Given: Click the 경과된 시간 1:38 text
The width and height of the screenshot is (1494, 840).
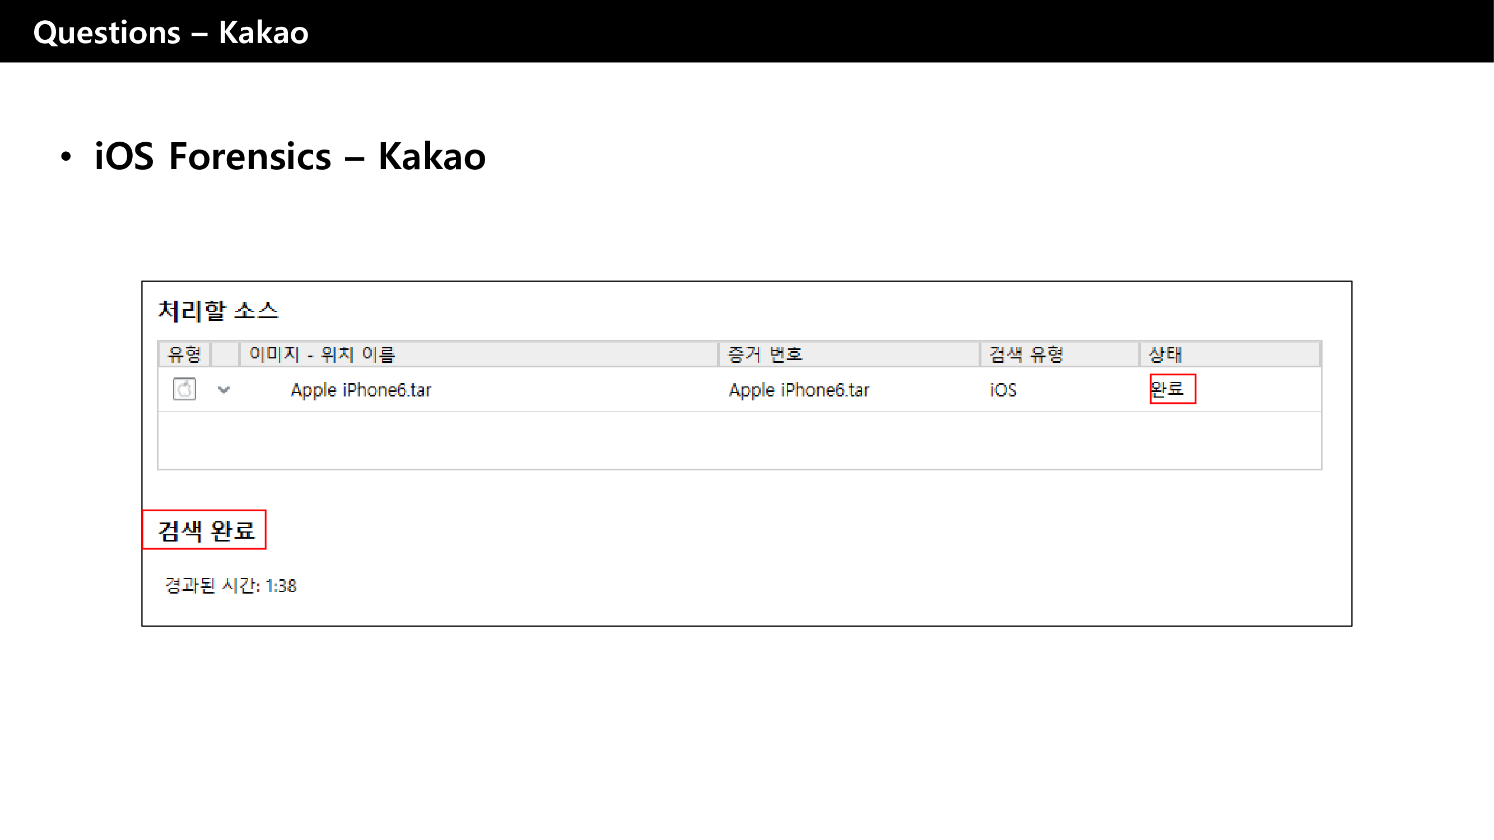Looking at the screenshot, I should click(x=231, y=586).
